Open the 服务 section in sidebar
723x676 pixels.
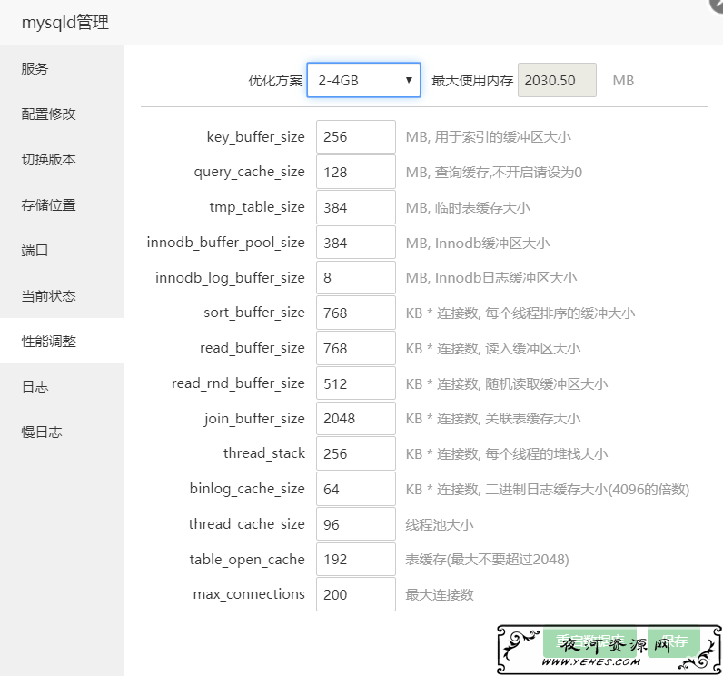coord(62,69)
